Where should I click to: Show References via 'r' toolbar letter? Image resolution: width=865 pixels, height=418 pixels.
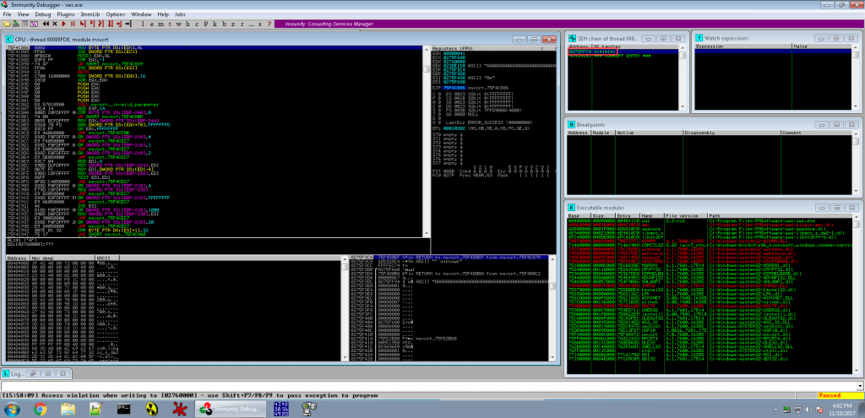click(242, 24)
